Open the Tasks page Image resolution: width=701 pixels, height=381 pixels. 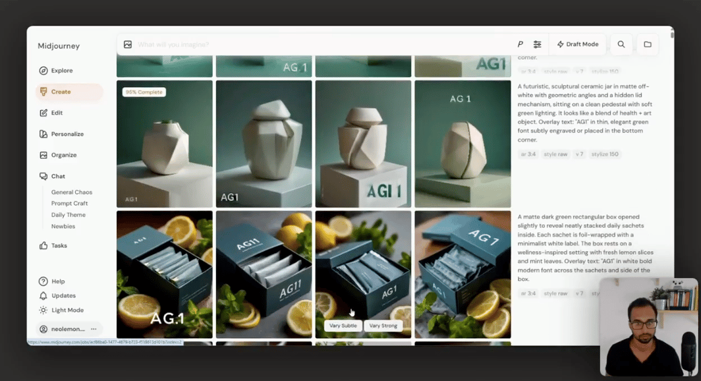[x=59, y=245]
